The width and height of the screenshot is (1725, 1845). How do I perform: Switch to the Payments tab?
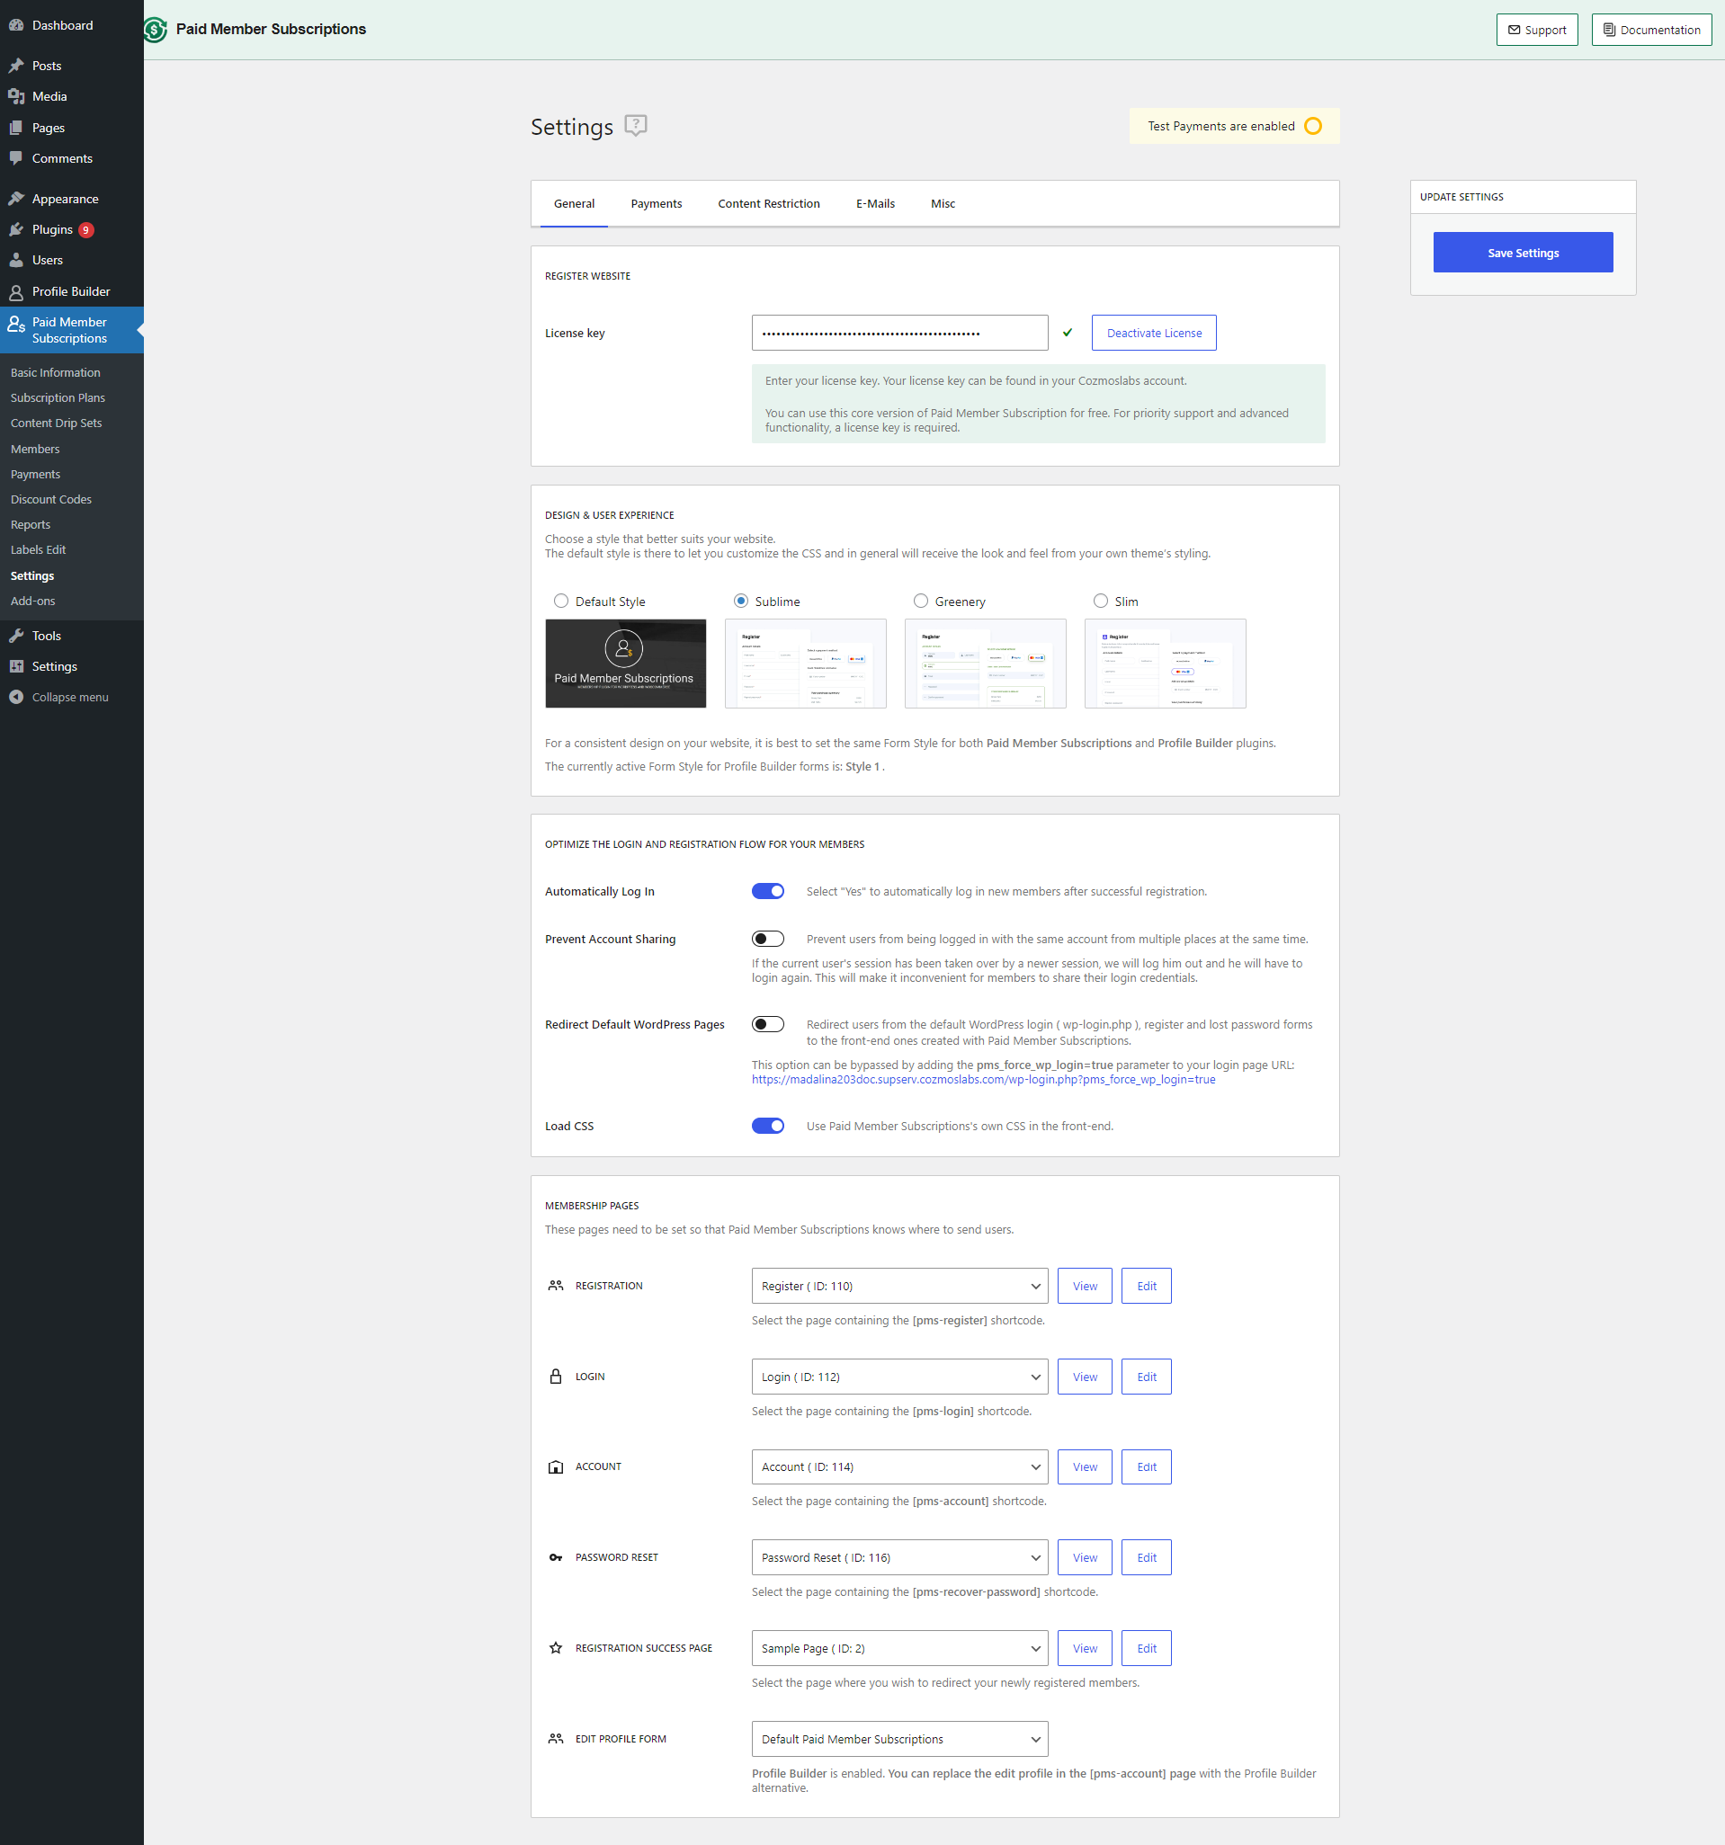pos(657,203)
